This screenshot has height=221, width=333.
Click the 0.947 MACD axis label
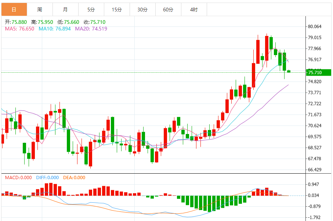point(314,184)
